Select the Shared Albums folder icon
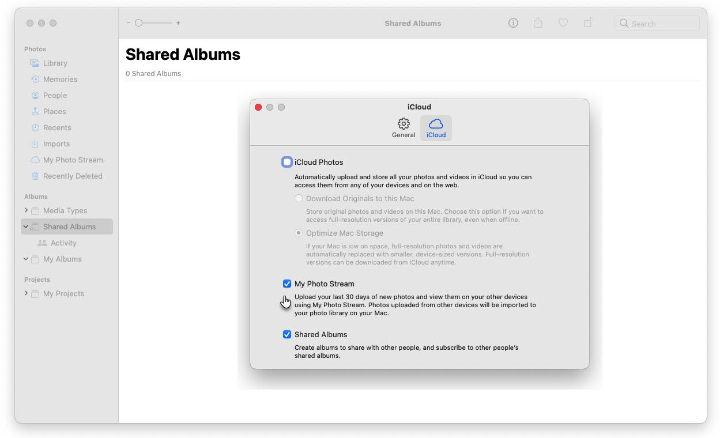This screenshot has height=438, width=720. (x=35, y=227)
